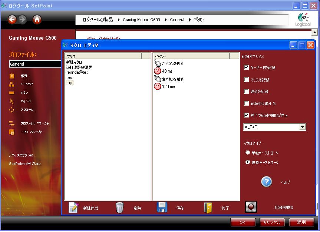Click the 保存 label
Screen dimensions: 320x232
click(180, 208)
